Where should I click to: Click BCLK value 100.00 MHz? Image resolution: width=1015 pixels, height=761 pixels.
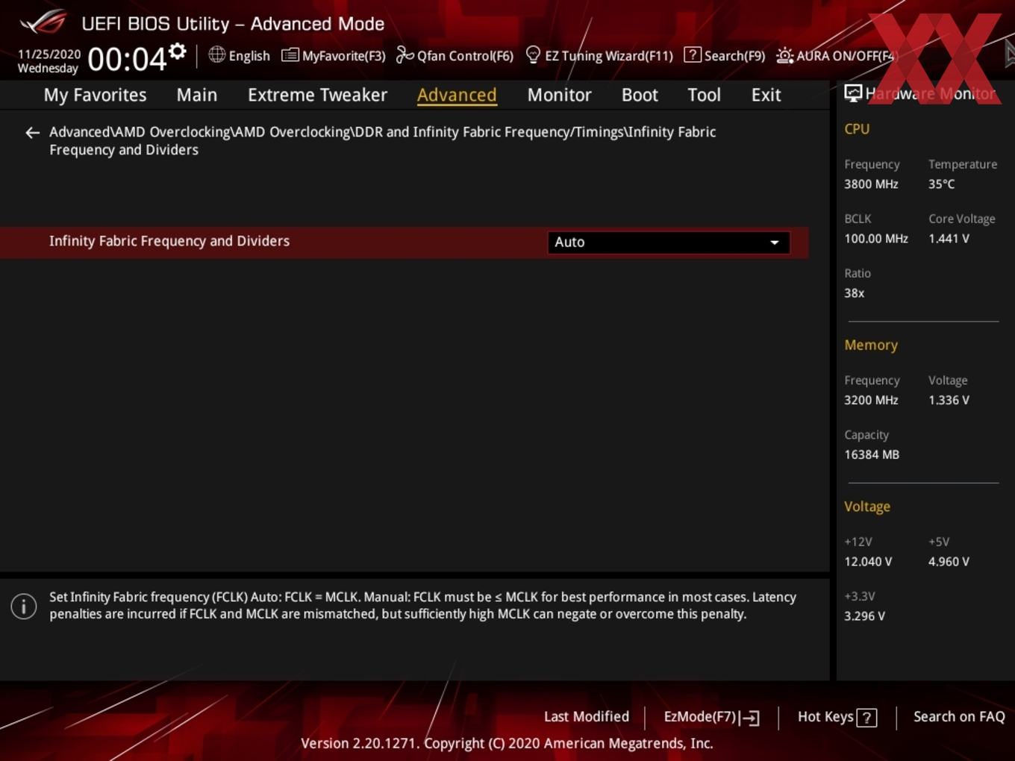876,239
